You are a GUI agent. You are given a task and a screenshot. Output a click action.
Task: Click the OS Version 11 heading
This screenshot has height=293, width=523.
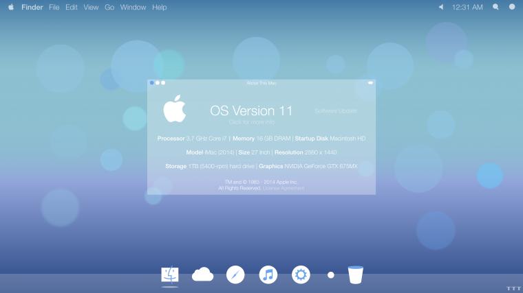coord(251,110)
